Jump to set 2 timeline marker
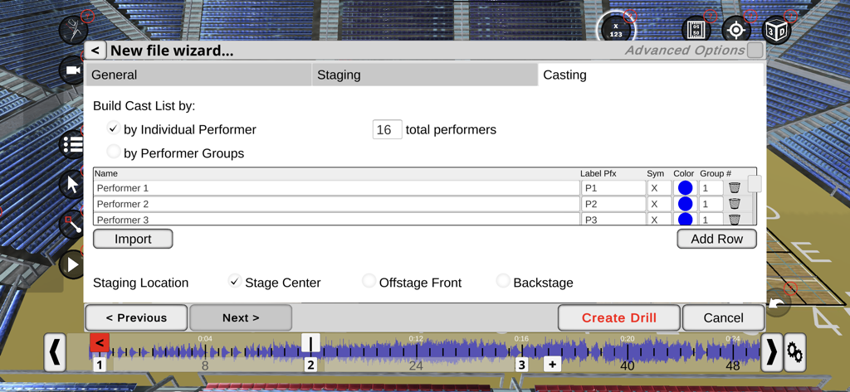This screenshot has height=392, width=850. tap(310, 365)
